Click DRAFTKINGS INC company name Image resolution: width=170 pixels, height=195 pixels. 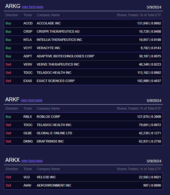tap(50, 141)
